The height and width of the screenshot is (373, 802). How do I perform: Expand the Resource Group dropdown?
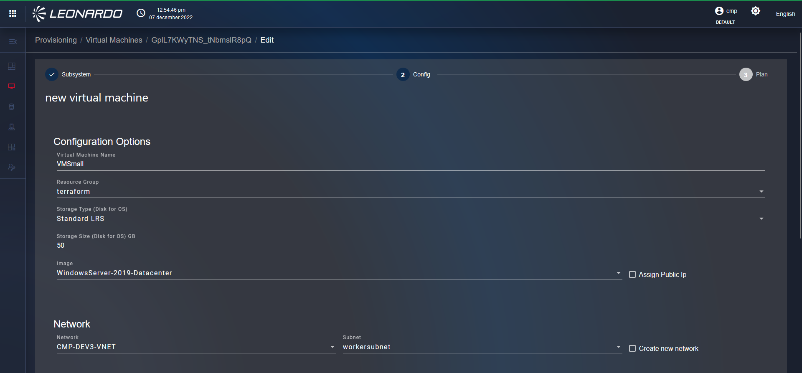point(761,192)
